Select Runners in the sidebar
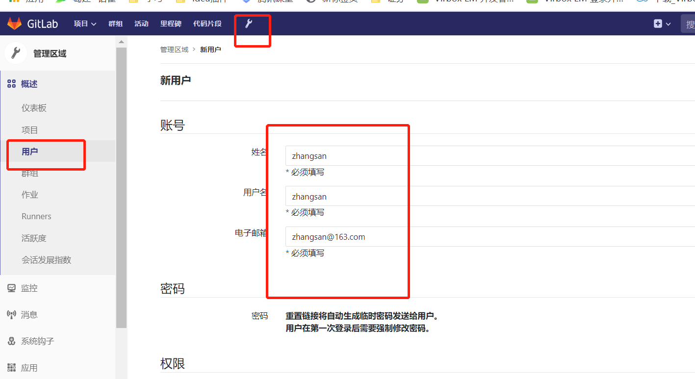The image size is (695, 379). [x=36, y=216]
